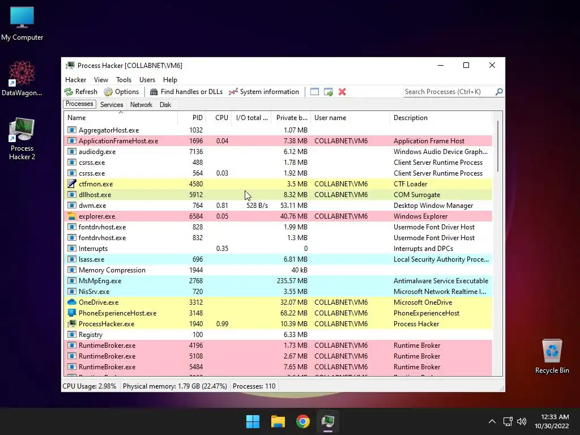Image resolution: width=580 pixels, height=435 pixels.
Task: Launch Chrome from the taskbar
Action: (x=303, y=421)
